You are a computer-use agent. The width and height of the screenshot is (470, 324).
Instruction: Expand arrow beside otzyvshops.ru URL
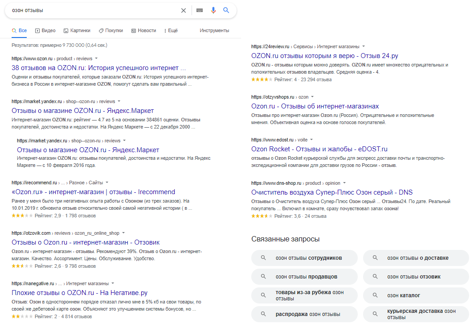click(x=312, y=97)
